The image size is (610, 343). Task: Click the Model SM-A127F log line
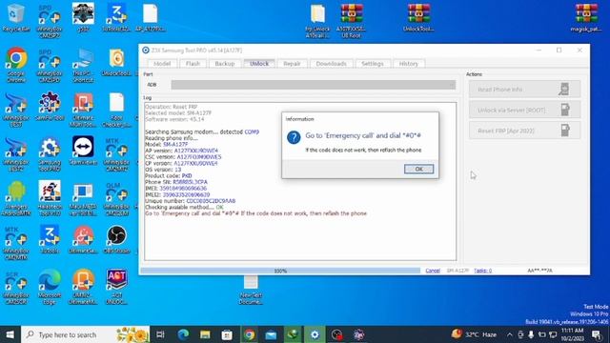(167, 144)
